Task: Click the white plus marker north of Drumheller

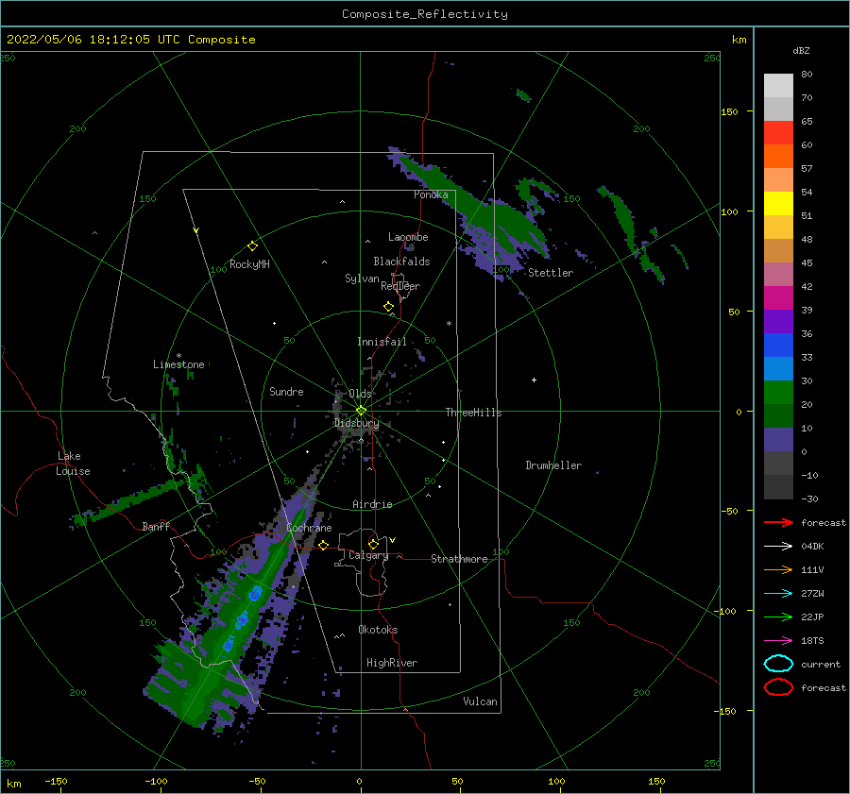Action: (534, 380)
